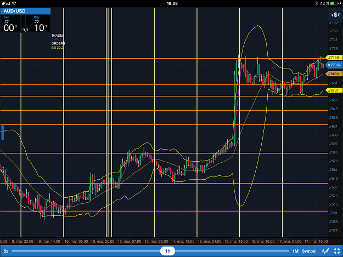Click the .7501 price axis label
Viewport: 343px width, 257px height.
click(333, 213)
